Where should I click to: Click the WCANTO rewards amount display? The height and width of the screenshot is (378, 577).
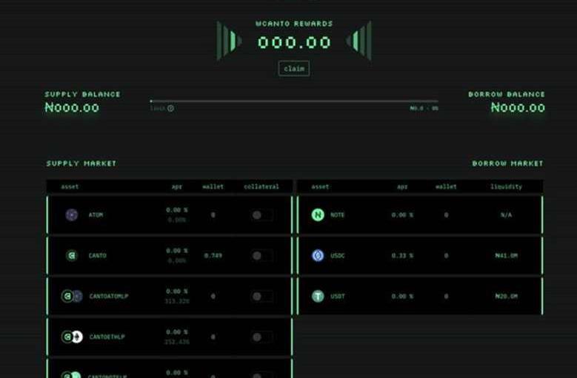[x=294, y=42]
